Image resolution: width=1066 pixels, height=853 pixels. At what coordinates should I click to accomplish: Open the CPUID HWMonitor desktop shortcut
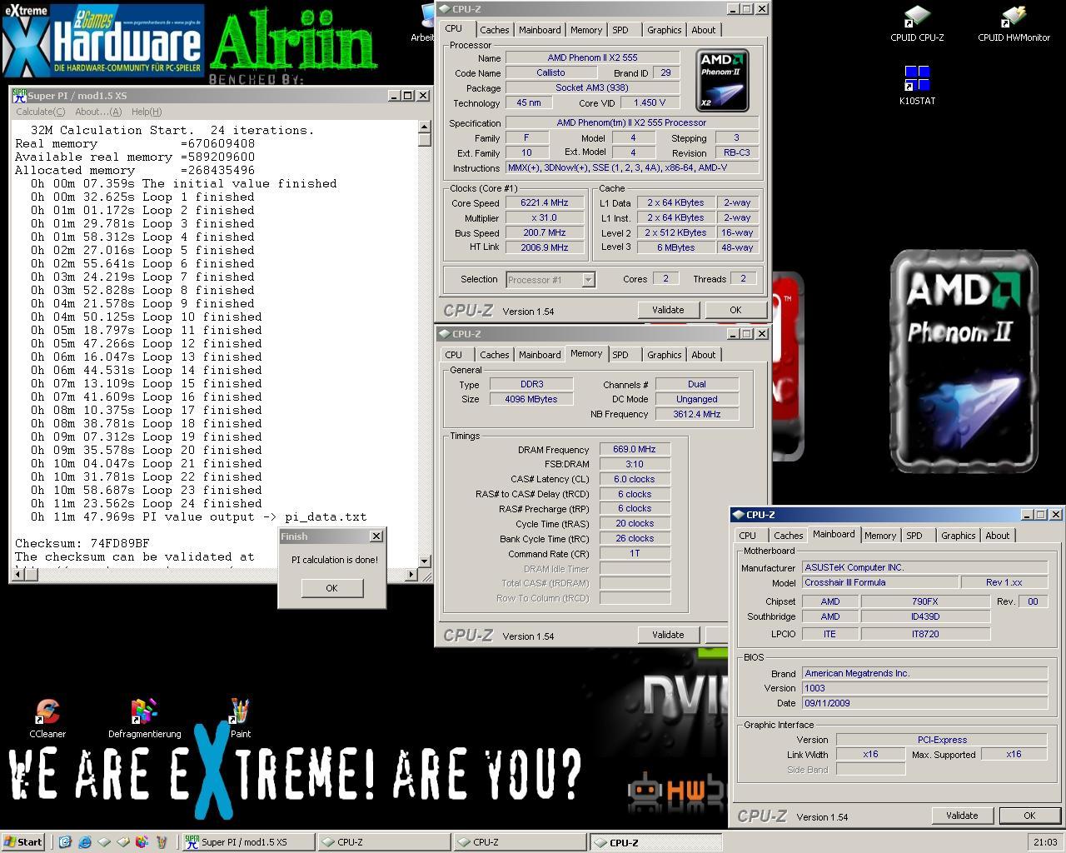tap(1014, 23)
